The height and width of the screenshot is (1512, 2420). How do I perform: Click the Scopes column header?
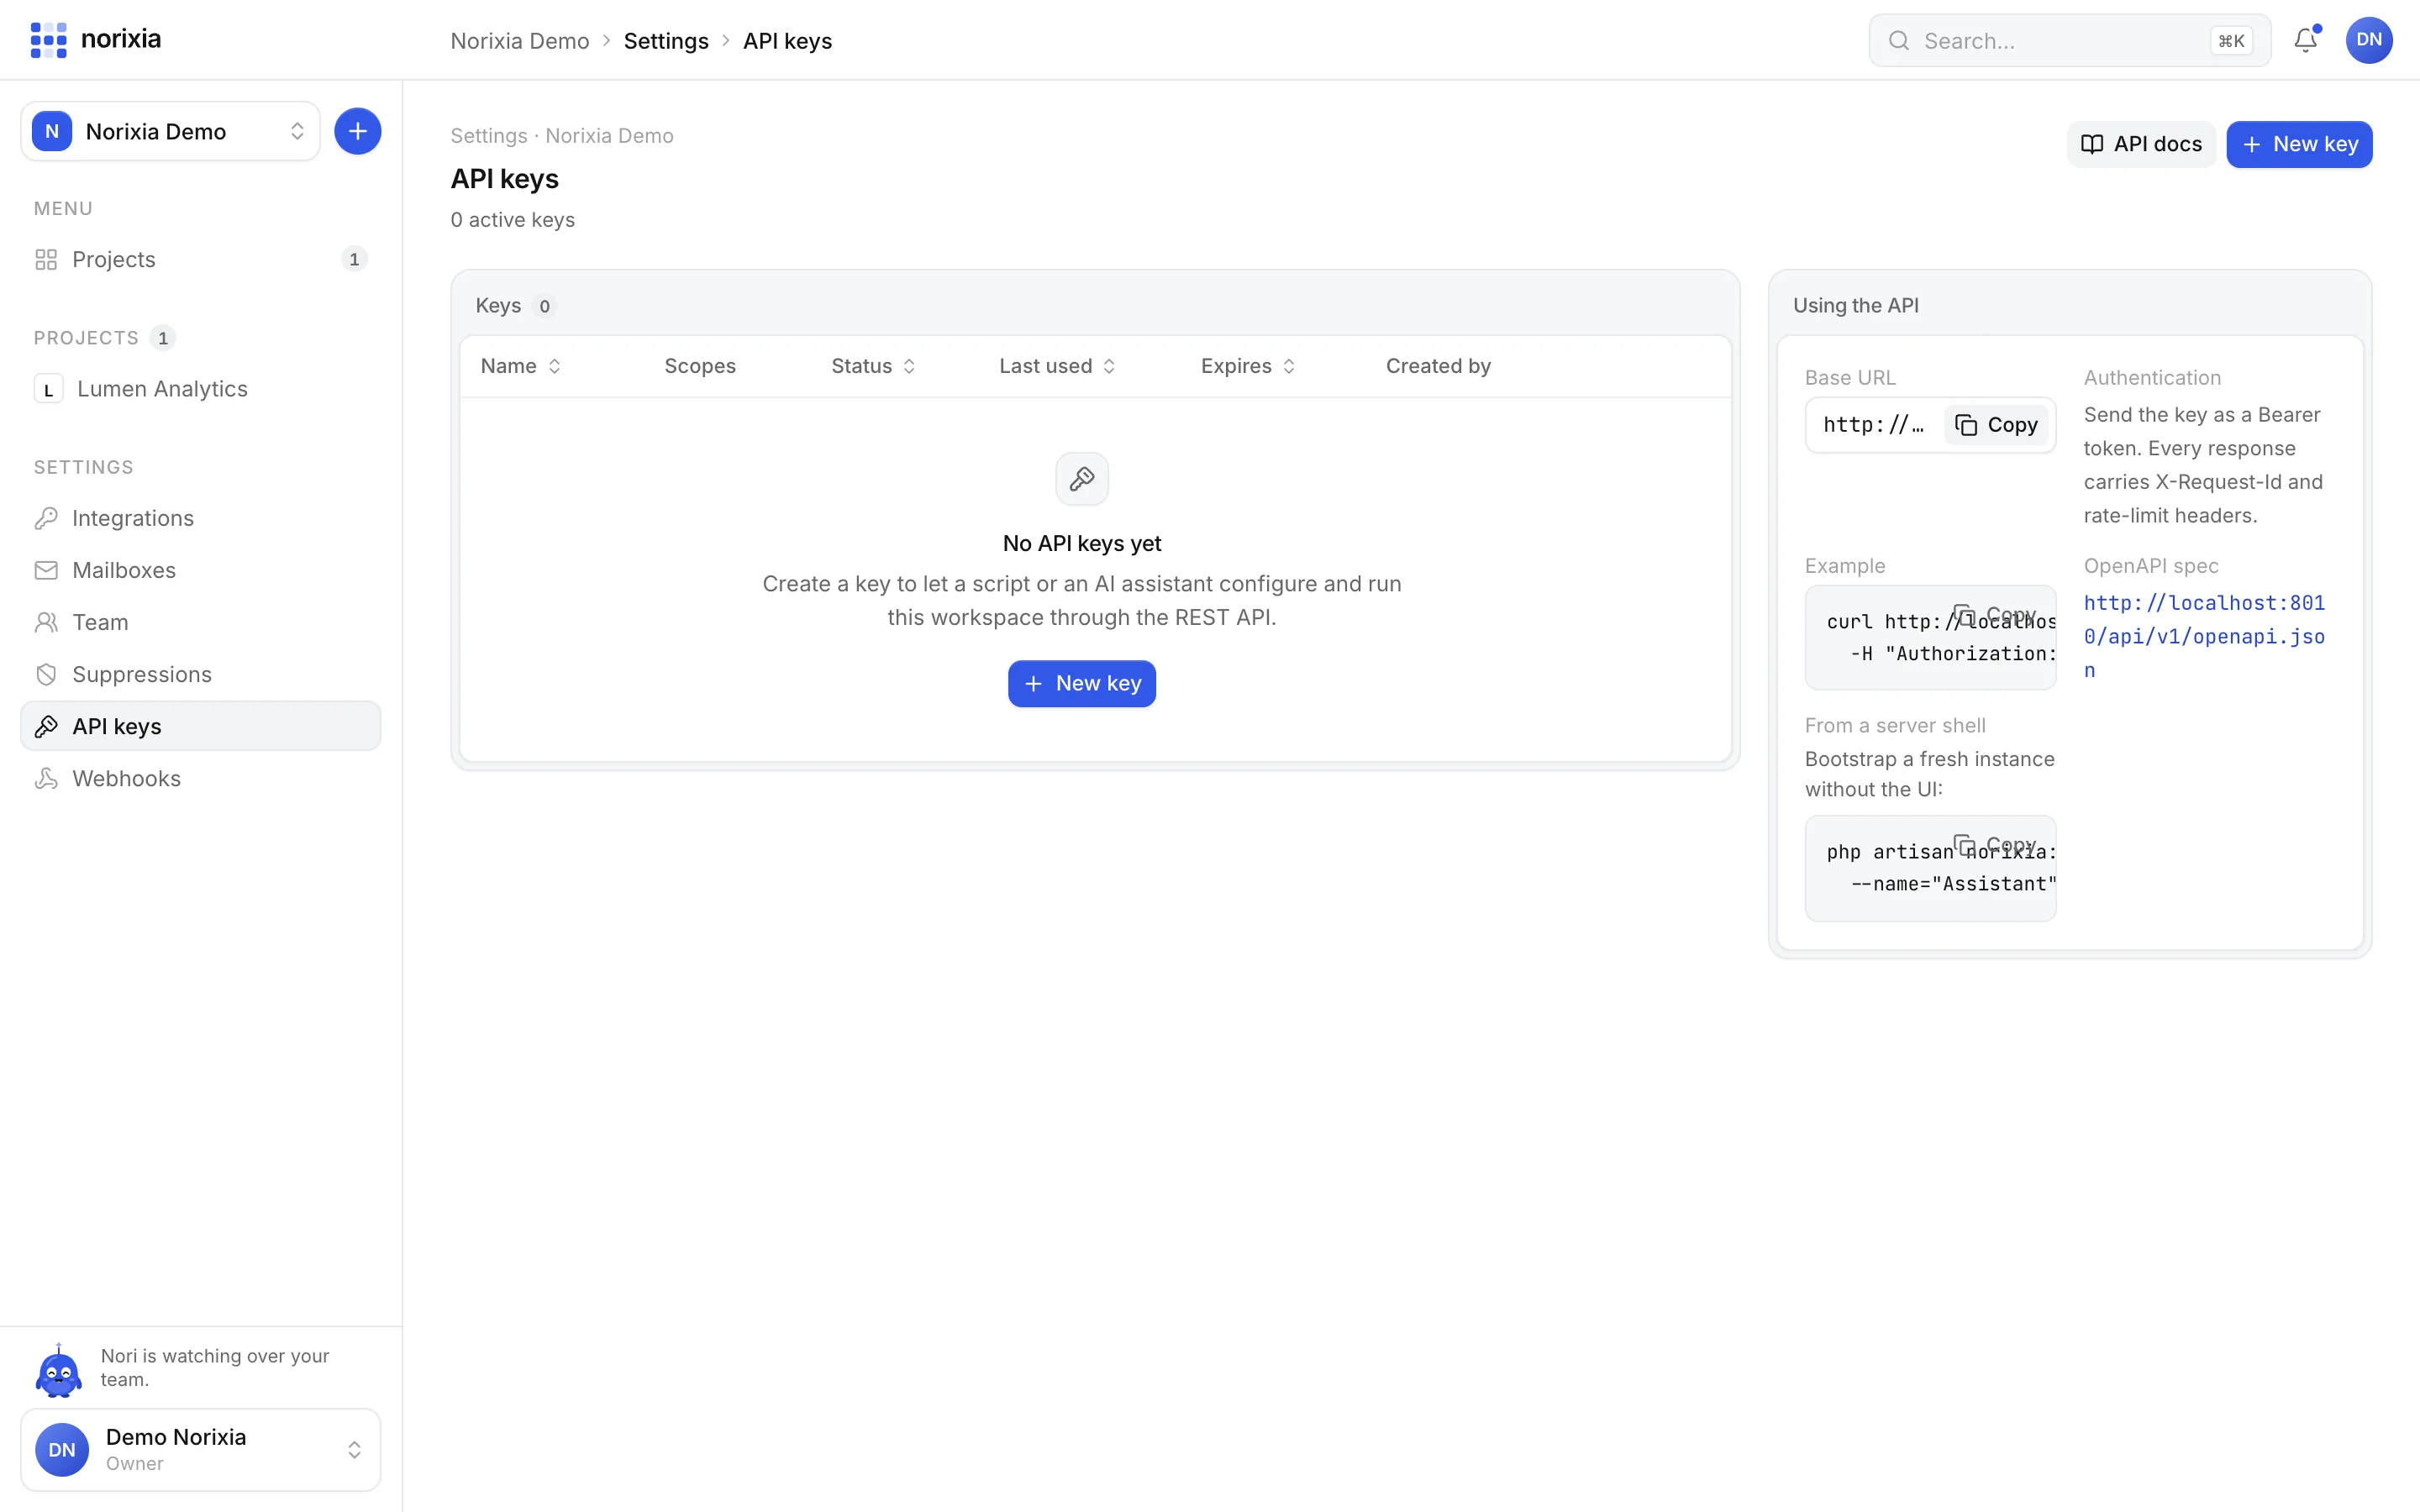[x=699, y=366]
